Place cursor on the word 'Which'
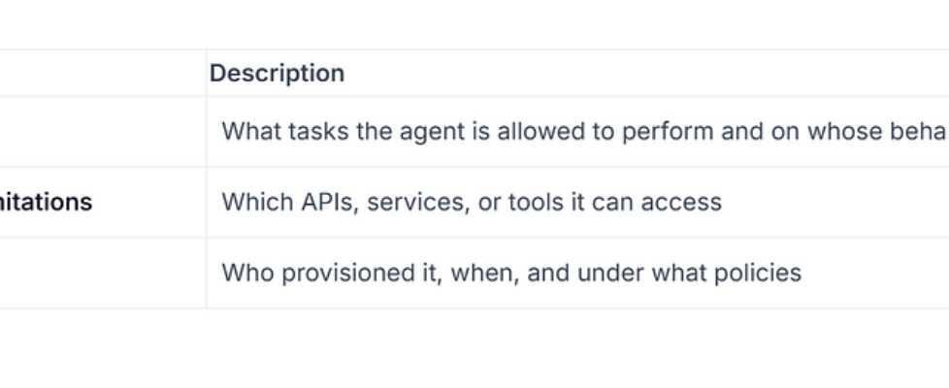This screenshot has width=949, height=388. coord(252,202)
